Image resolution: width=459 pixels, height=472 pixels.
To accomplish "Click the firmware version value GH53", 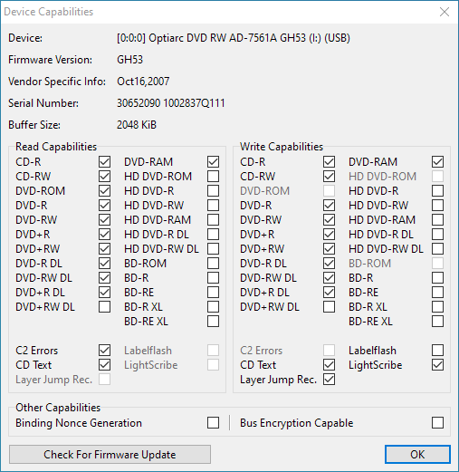I will (129, 60).
